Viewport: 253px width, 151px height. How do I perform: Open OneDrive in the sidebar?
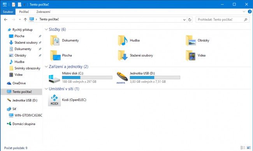tap(16, 83)
